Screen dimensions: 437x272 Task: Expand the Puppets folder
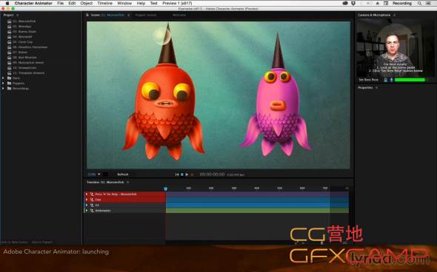tap(3, 84)
